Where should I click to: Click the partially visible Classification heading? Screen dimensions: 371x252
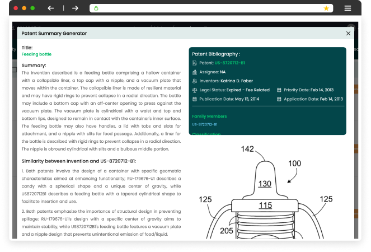[x=206, y=134]
